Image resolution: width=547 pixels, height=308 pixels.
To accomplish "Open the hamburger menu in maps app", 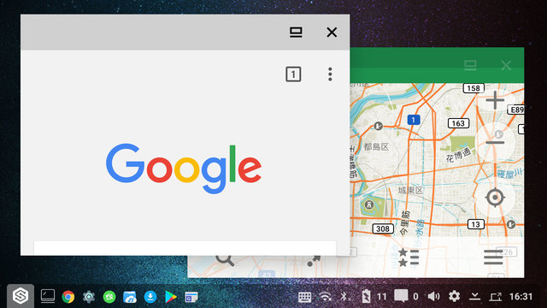I will [x=493, y=258].
